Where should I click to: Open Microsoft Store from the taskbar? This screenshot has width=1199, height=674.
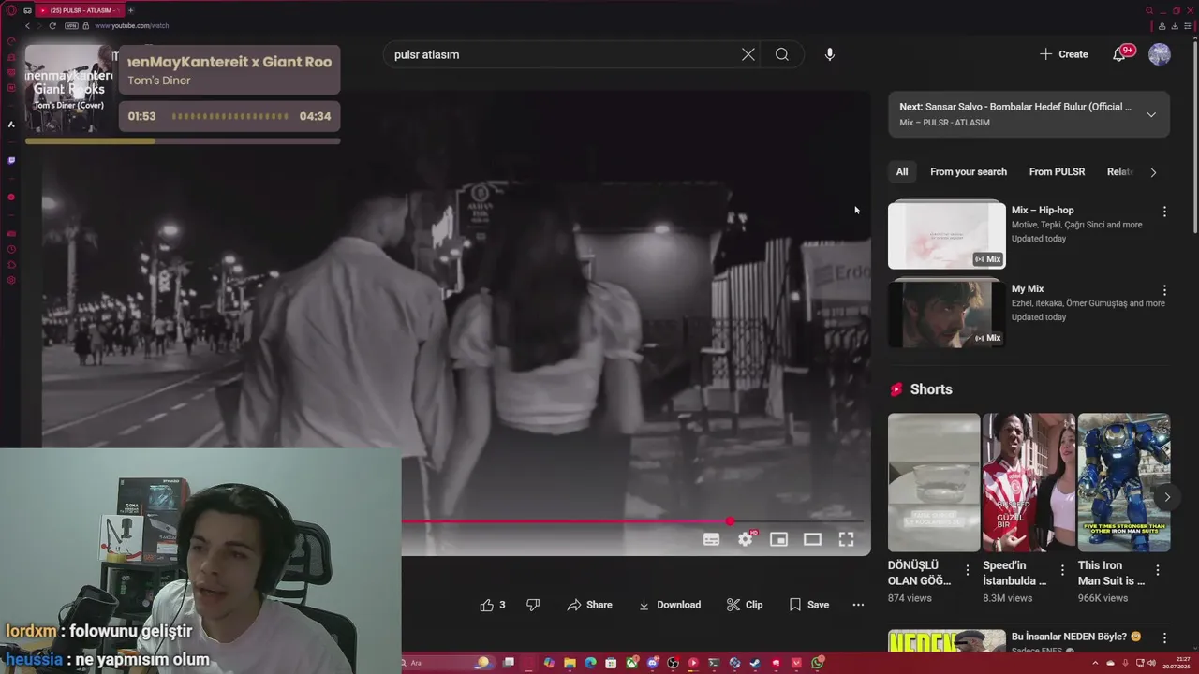pyautogui.click(x=611, y=663)
